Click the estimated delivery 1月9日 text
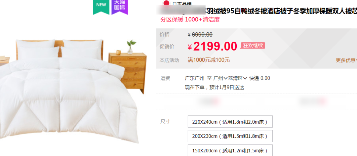The height and width of the screenshot is (156, 357). point(226,88)
